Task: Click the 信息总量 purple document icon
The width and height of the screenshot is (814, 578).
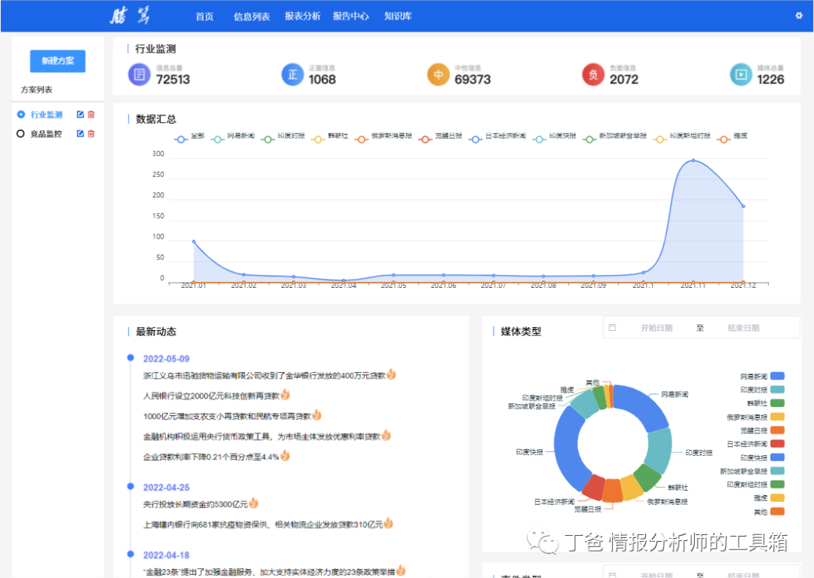Action: click(x=139, y=75)
